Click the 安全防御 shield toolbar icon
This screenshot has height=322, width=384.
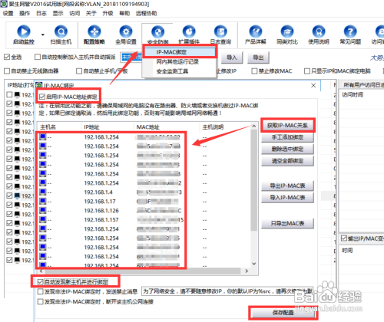(158, 32)
